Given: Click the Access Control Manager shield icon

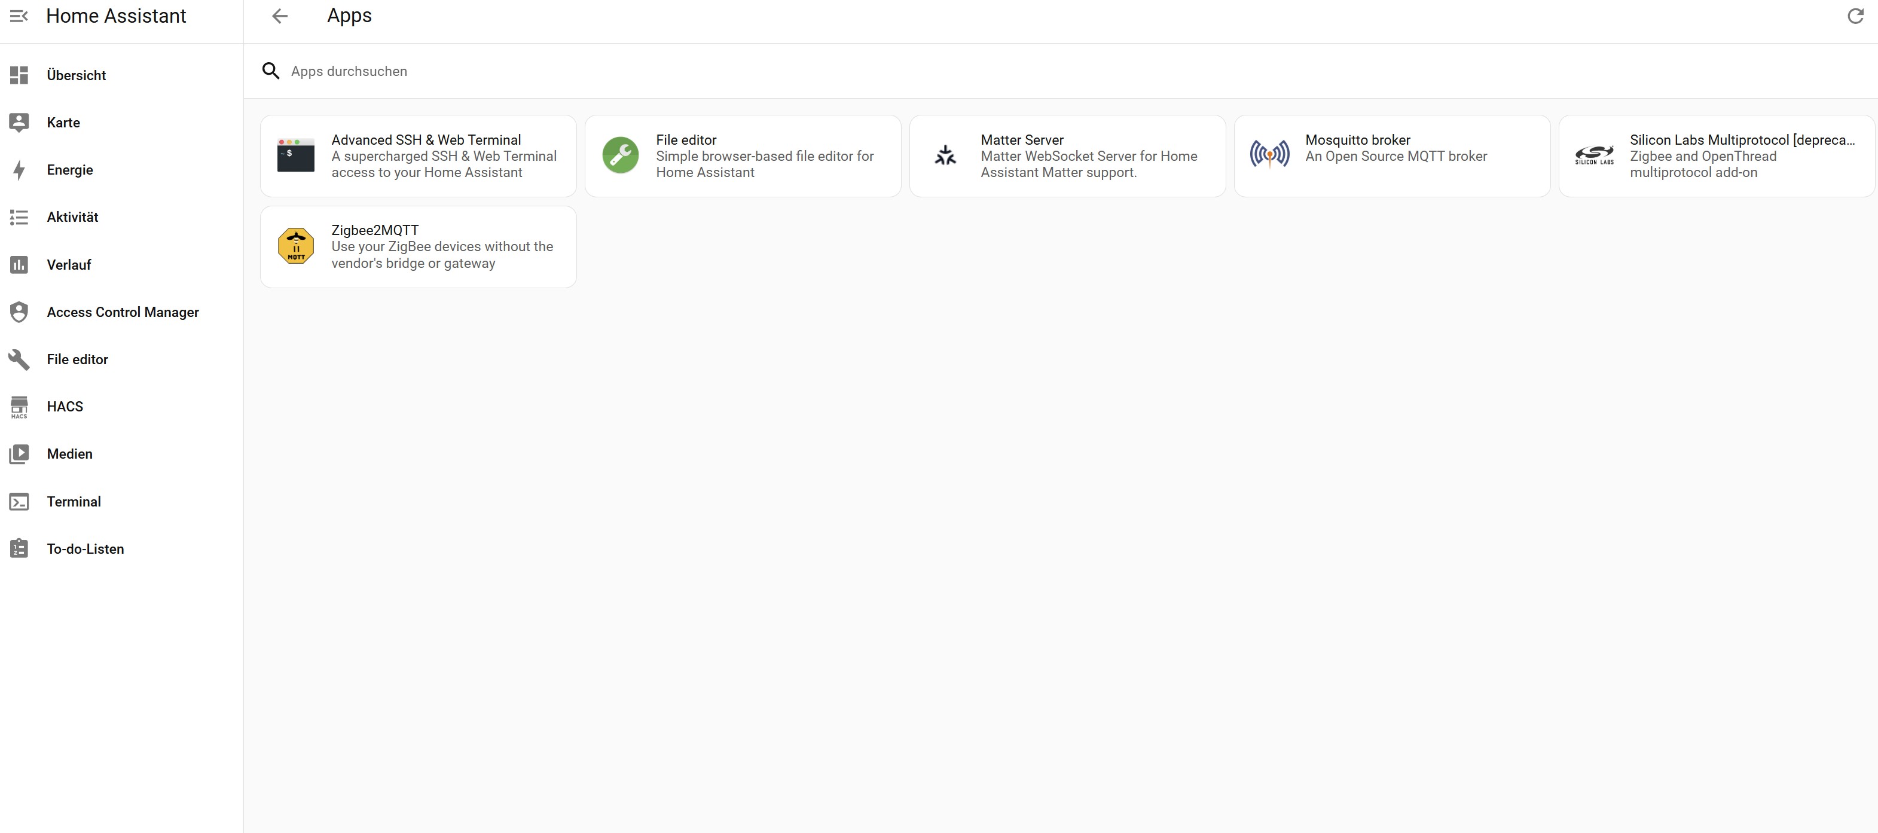Looking at the screenshot, I should tap(19, 312).
